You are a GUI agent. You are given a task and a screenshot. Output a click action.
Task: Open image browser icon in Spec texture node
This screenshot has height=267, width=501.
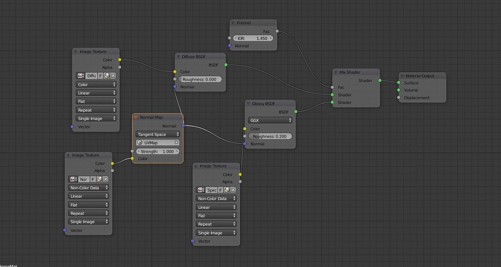(x=201, y=190)
